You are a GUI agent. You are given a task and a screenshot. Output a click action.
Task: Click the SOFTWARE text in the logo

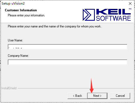point(113,18)
